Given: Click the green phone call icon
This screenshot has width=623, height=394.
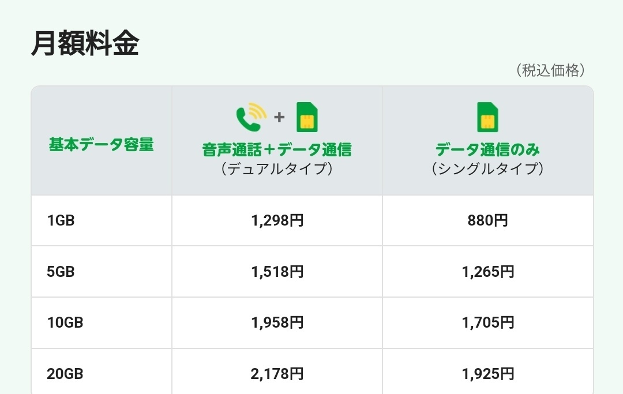Looking at the screenshot, I should click(x=251, y=117).
